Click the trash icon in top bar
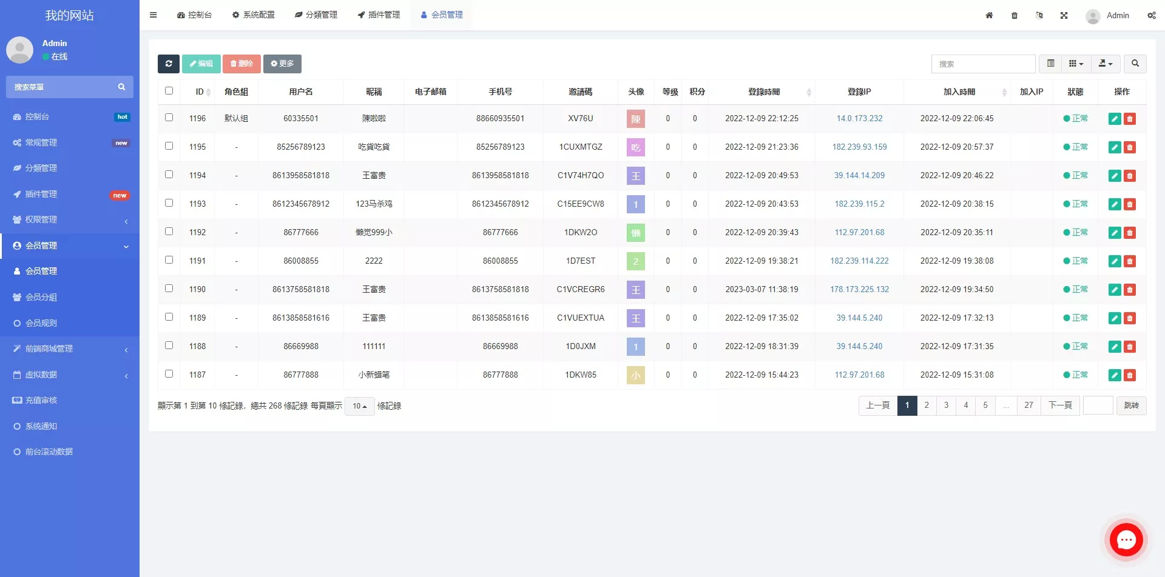This screenshot has height=577, width=1165. [1015, 15]
